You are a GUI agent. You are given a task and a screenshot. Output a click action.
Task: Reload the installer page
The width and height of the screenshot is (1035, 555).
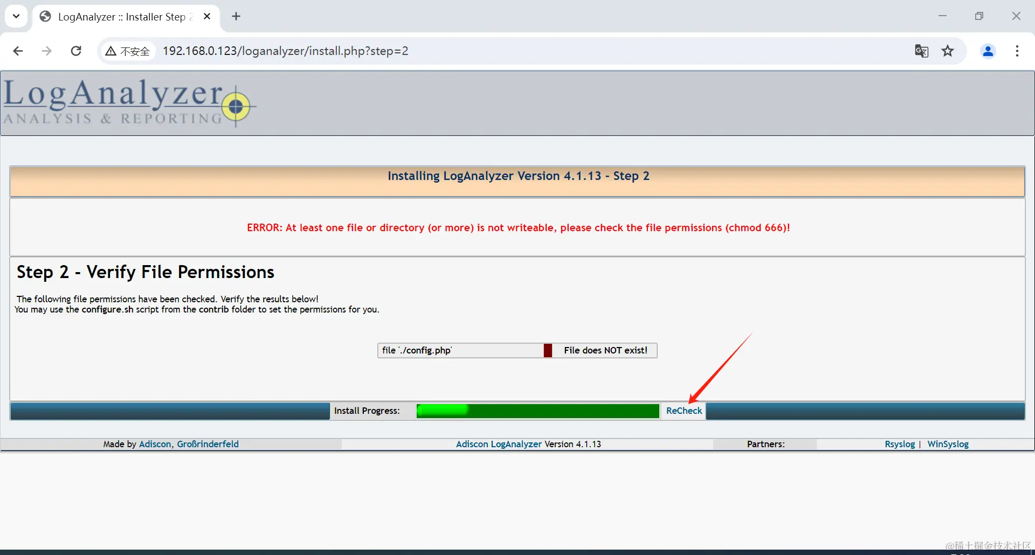[76, 51]
